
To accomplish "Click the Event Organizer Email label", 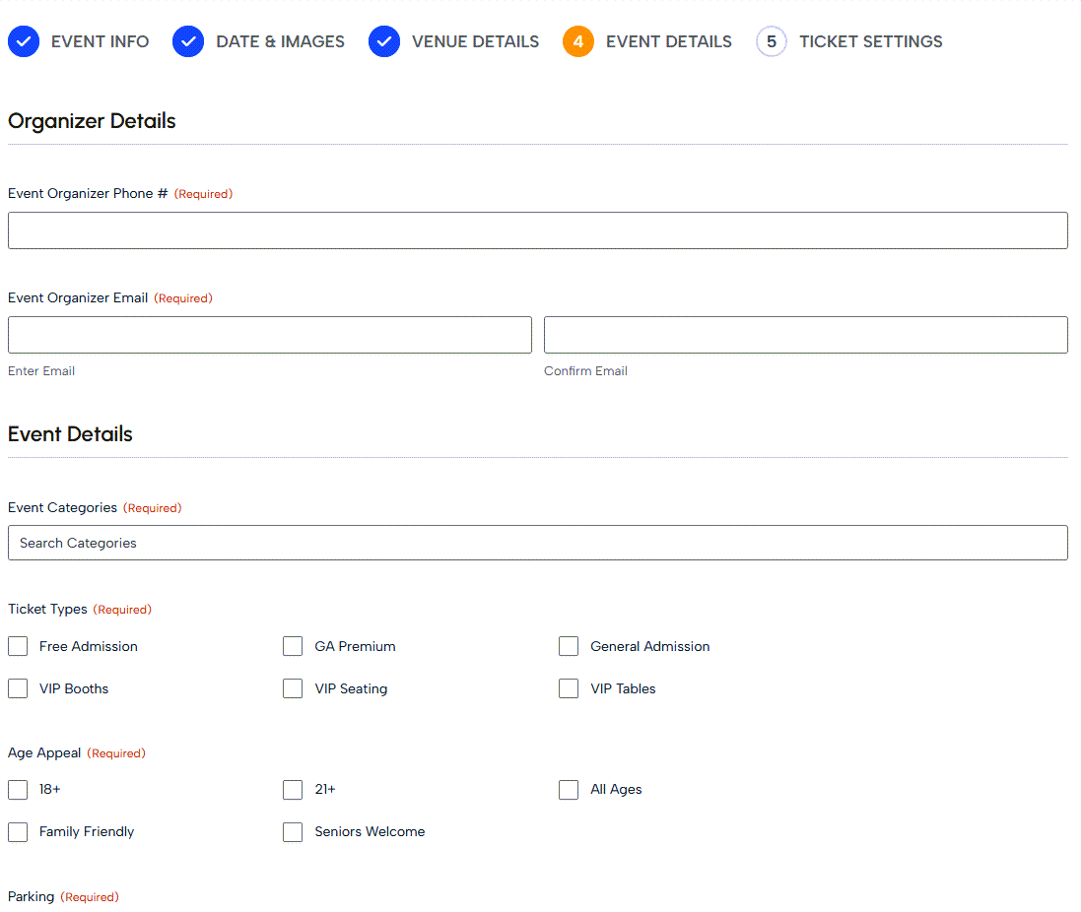I will pos(78,297).
